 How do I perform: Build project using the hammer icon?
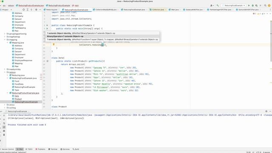tap(218, 6)
